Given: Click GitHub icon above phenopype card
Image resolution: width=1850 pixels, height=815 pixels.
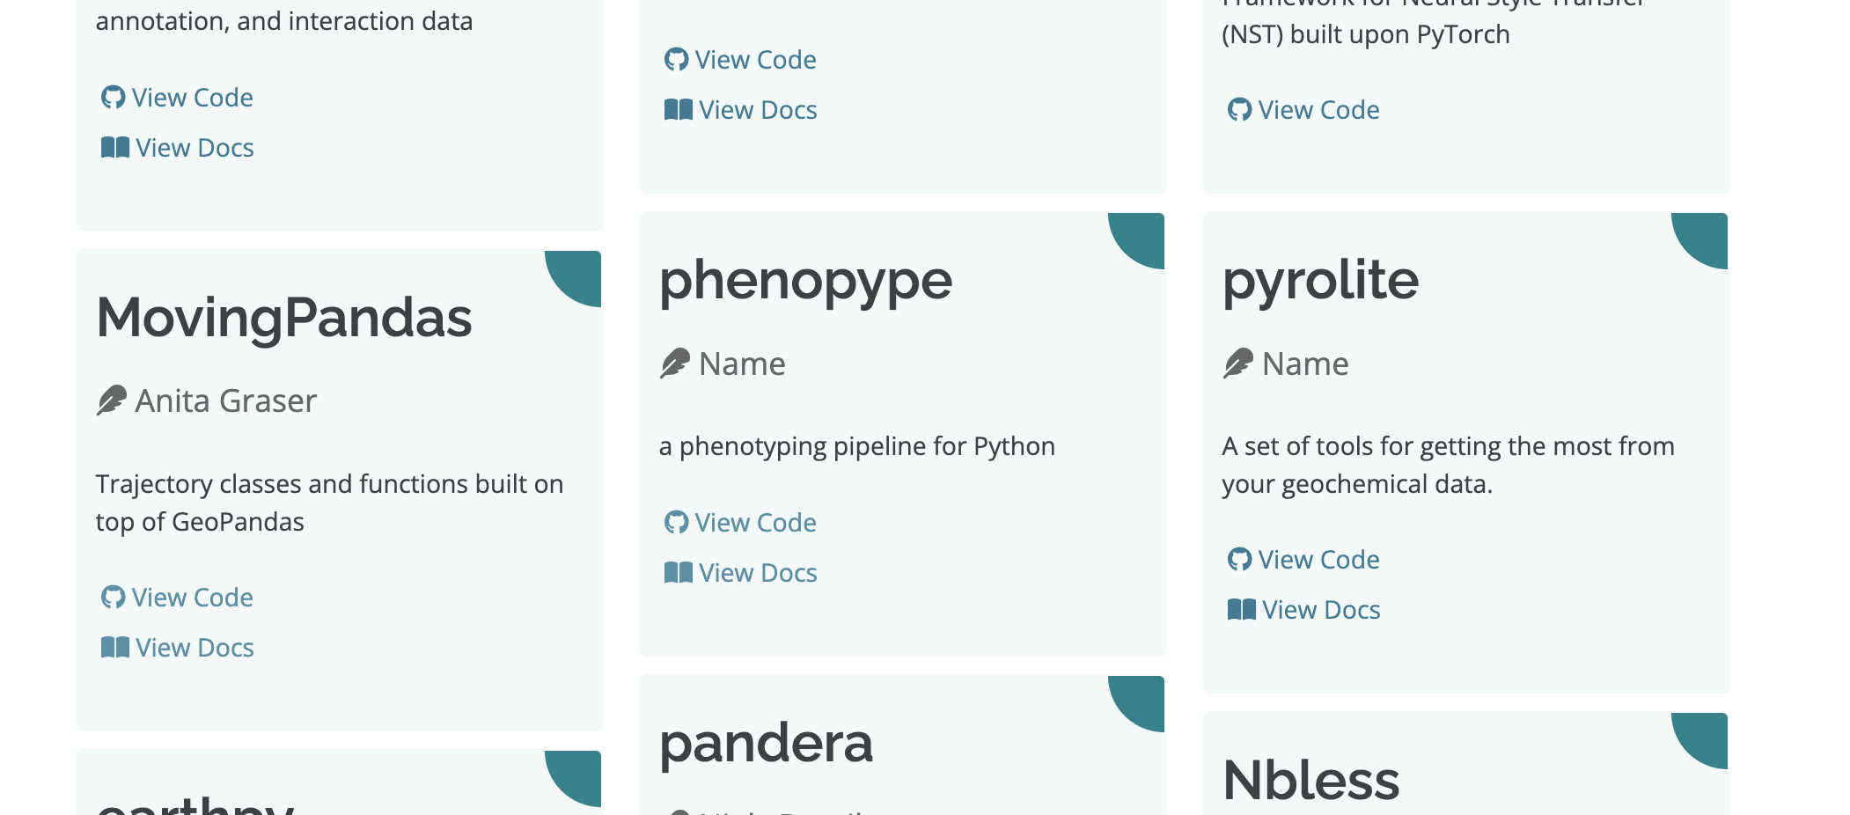Looking at the screenshot, I should 676,60.
